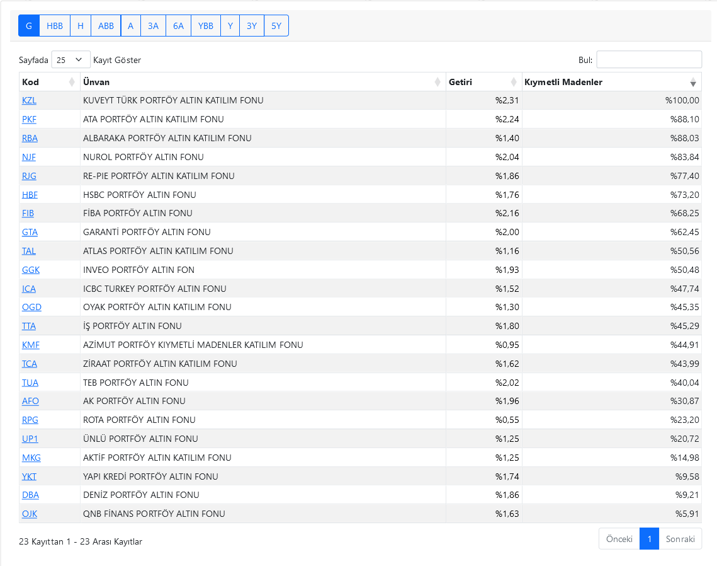The width and height of the screenshot is (717, 566).
Task: Open the TCA fund link
Action: 29,364
